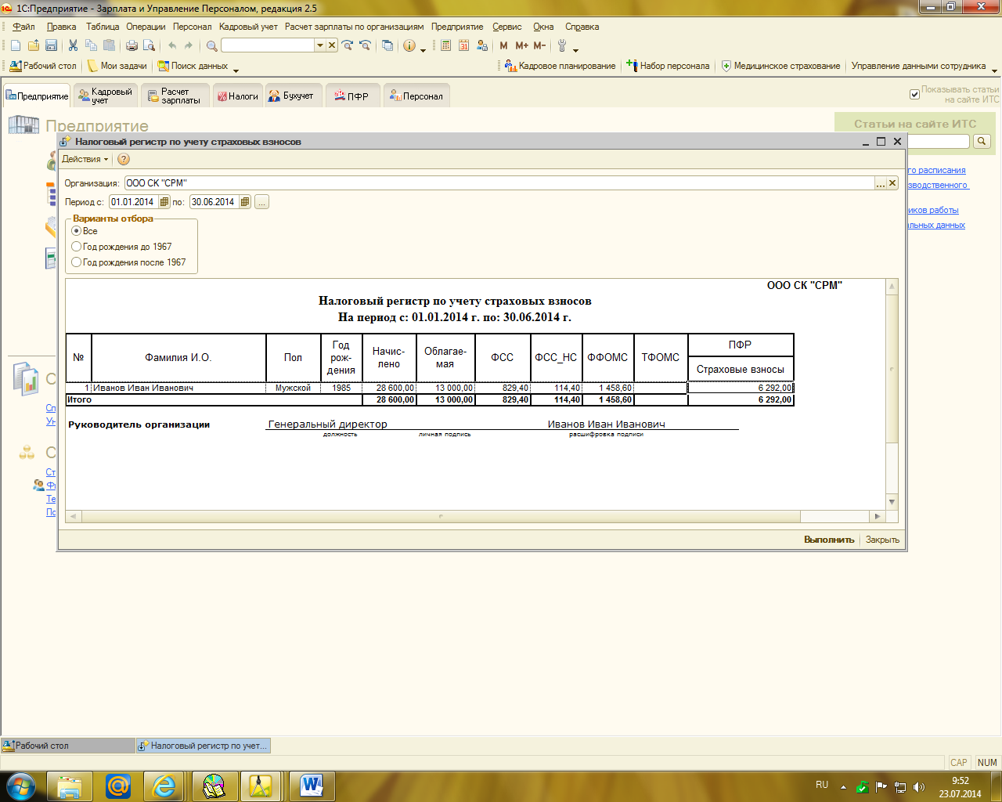Open calendar picker for start date 01.01.2014
The height and width of the screenshot is (802, 1002).
(x=164, y=202)
